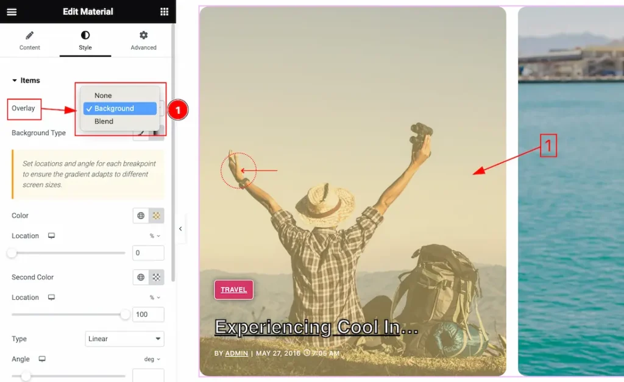Click responsive device icon beside second Location
The image size is (624, 382).
coord(51,297)
